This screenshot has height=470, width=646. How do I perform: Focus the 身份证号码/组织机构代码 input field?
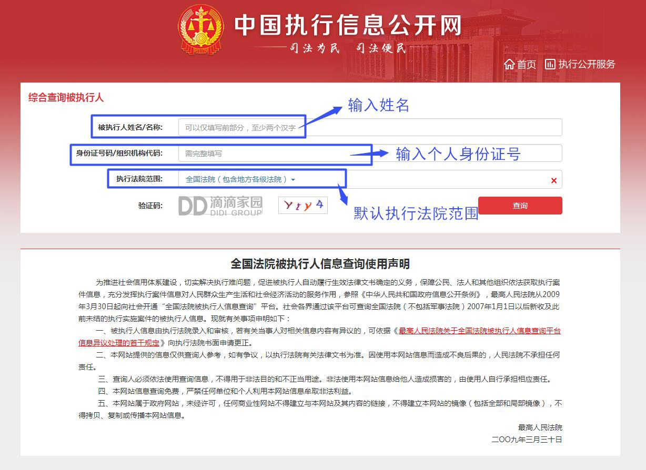point(370,153)
